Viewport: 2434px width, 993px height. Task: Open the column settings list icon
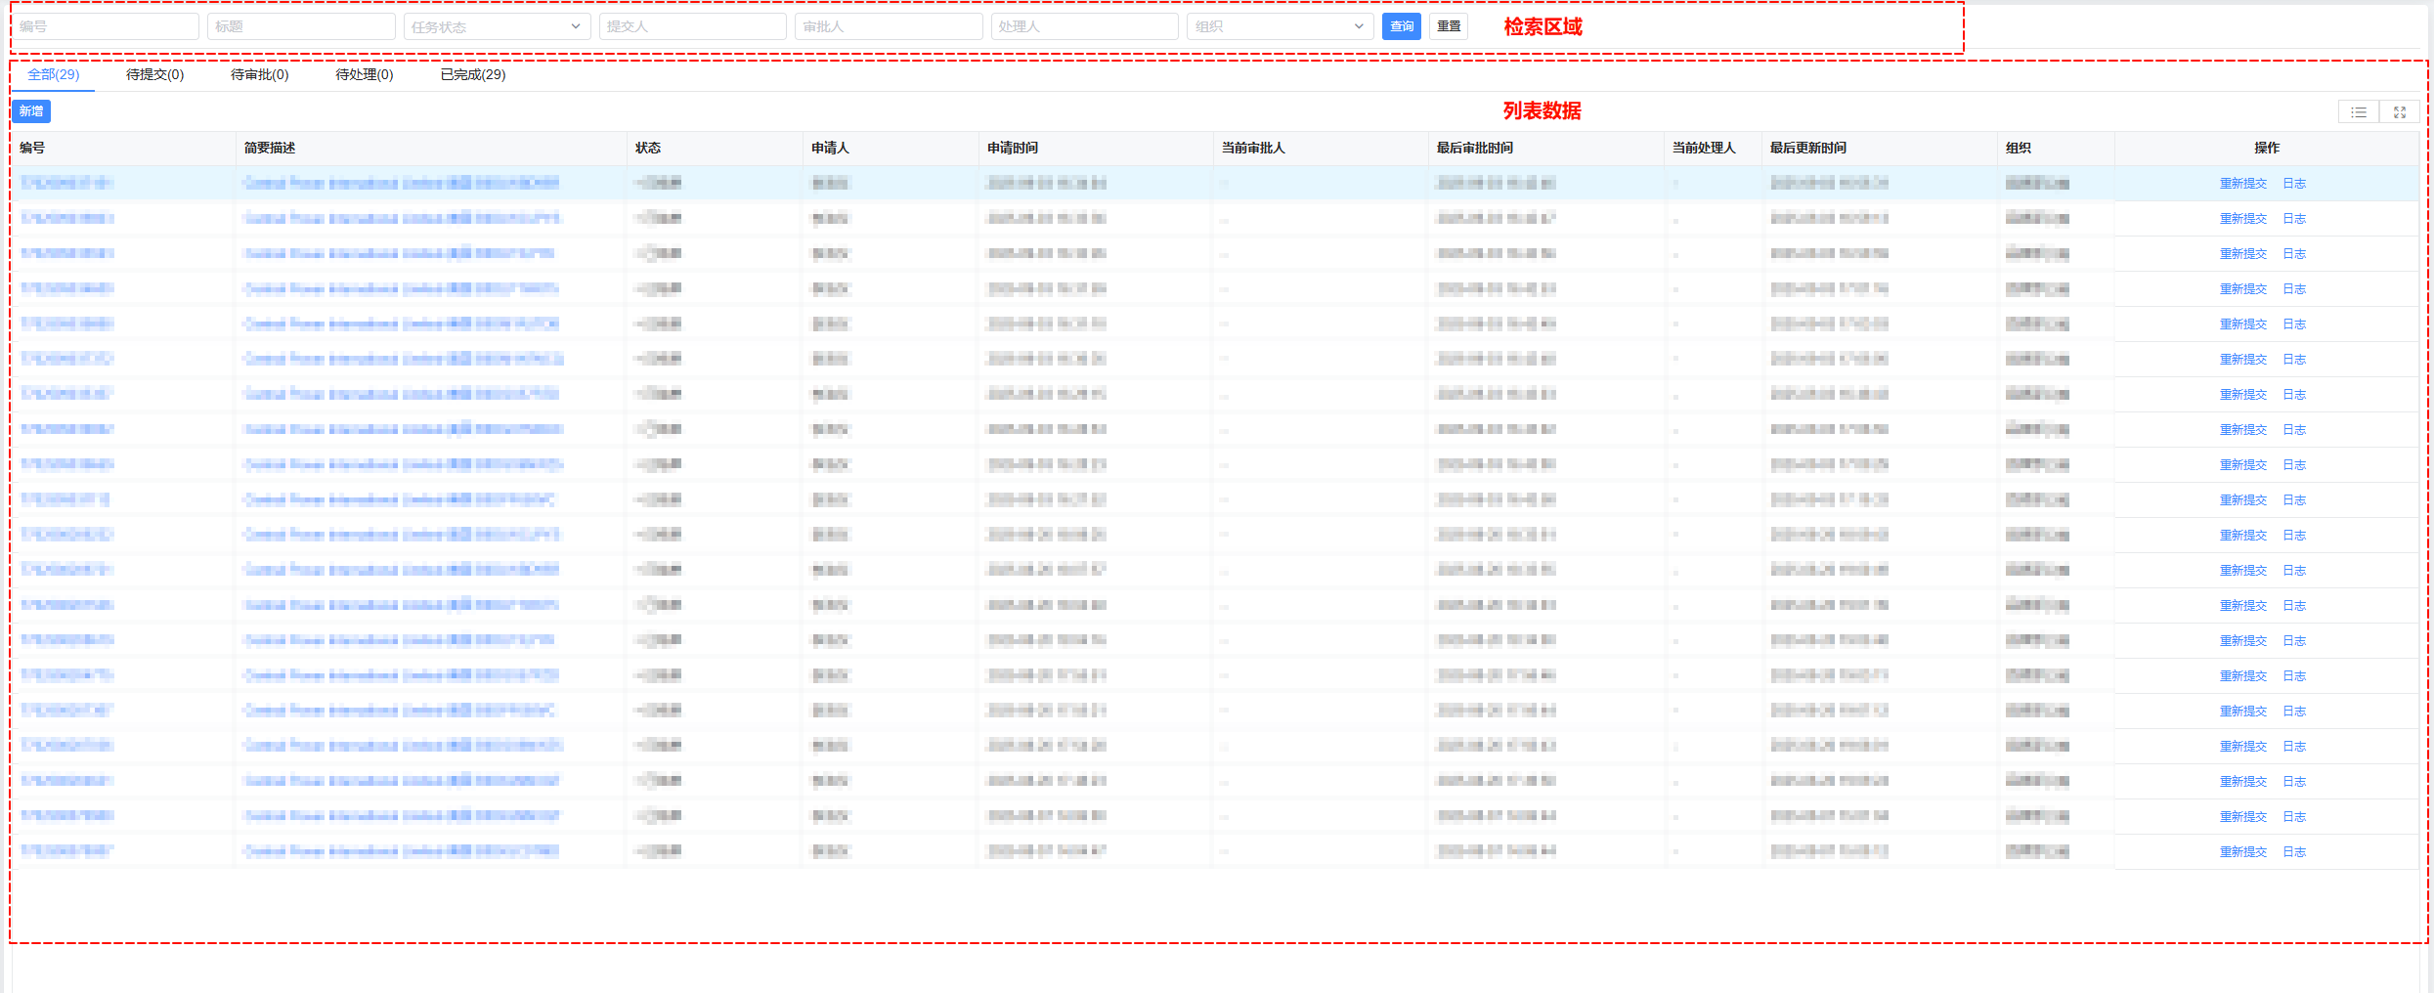(x=2358, y=112)
